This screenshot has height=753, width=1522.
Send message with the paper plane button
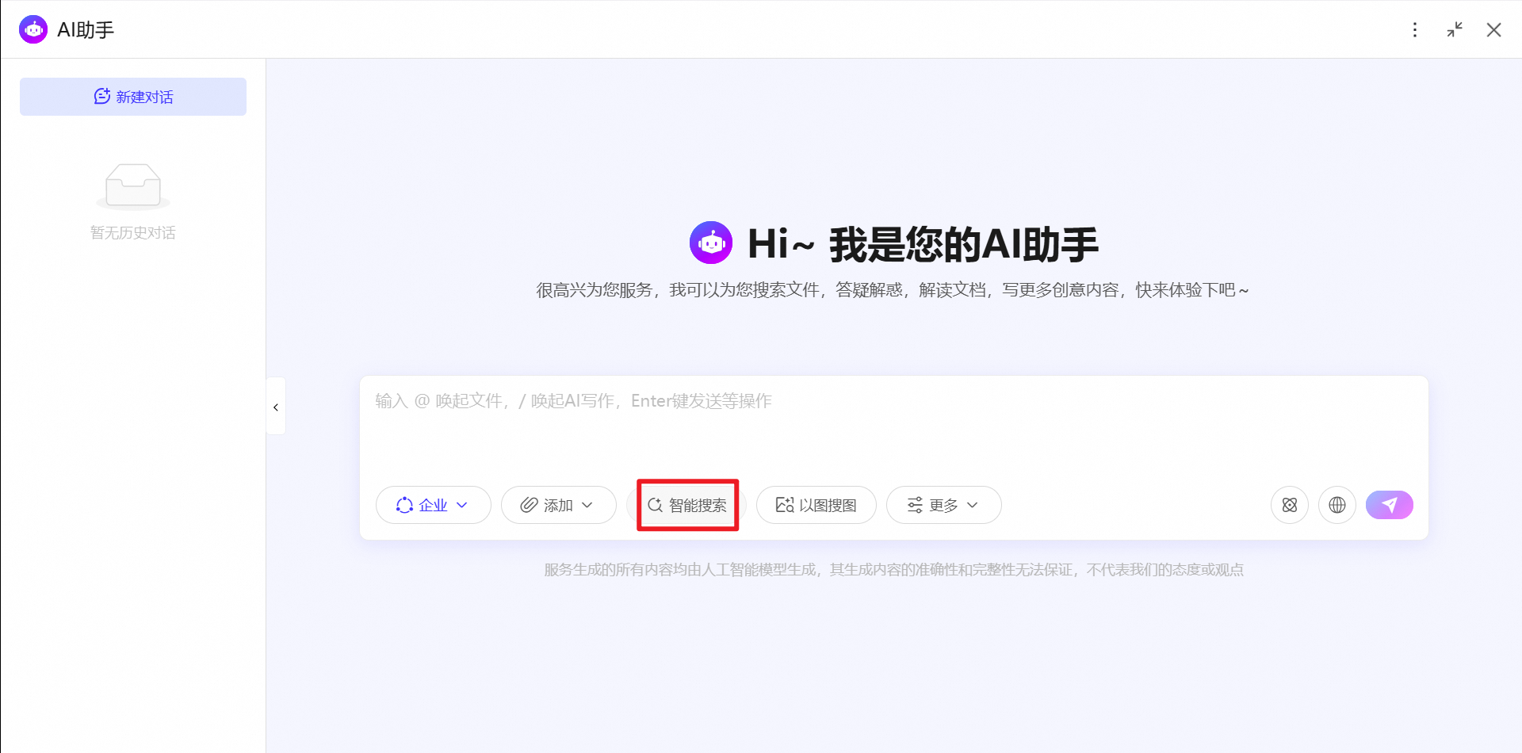1390,505
